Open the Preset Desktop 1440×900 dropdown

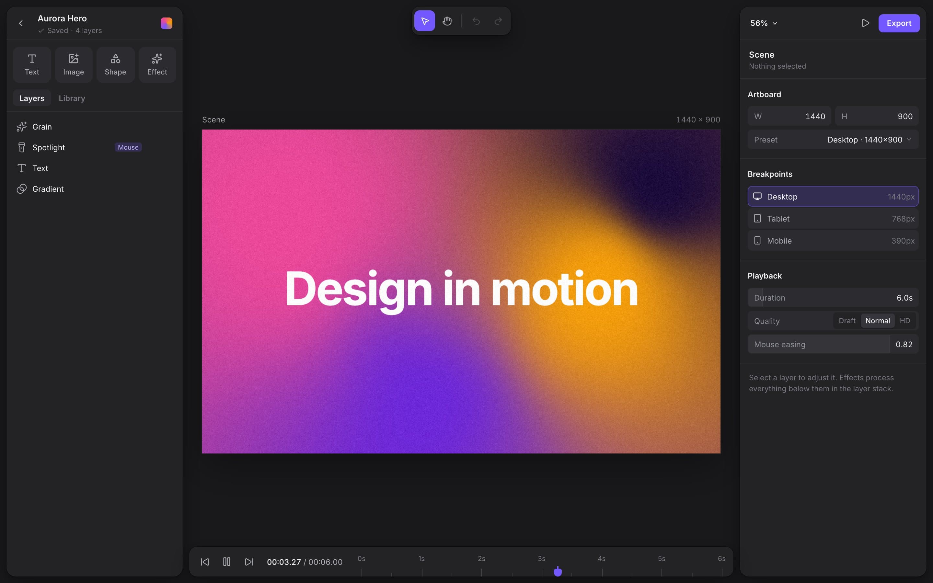pyautogui.click(x=833, y=140)
